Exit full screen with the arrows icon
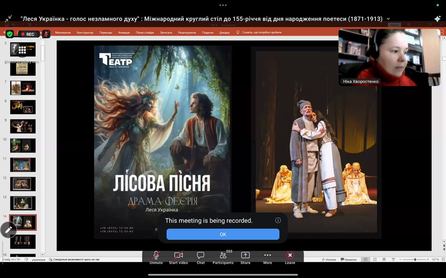Viewport: 446px width, 278px height. point(8,19)
